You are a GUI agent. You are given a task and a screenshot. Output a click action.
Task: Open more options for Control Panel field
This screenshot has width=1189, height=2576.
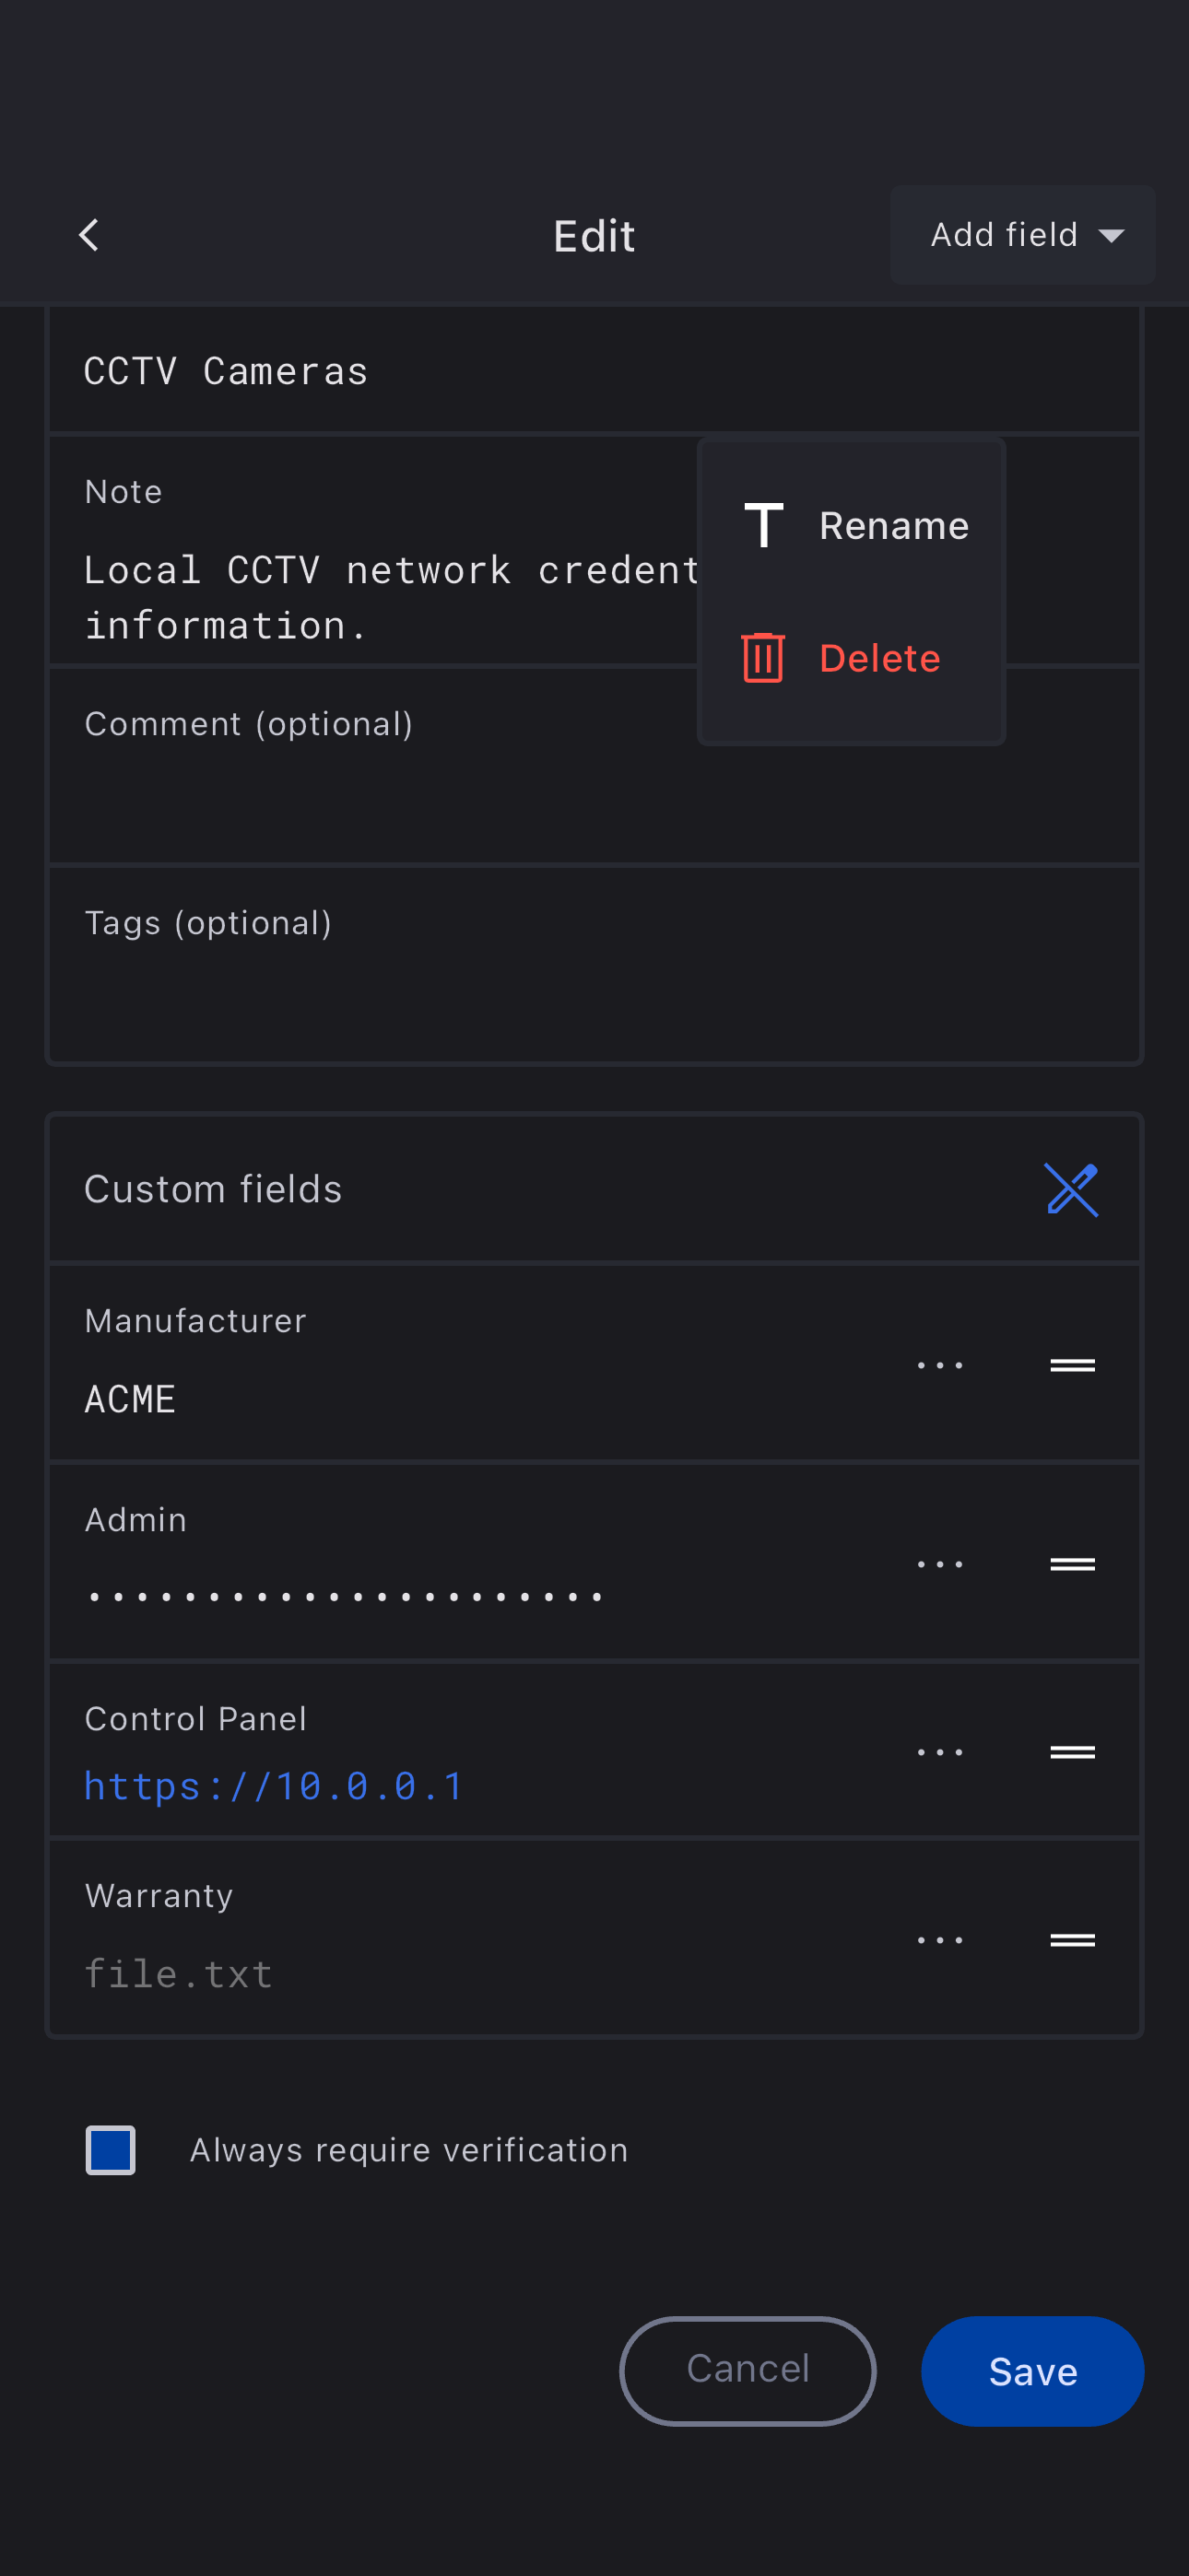point(940,1752)
